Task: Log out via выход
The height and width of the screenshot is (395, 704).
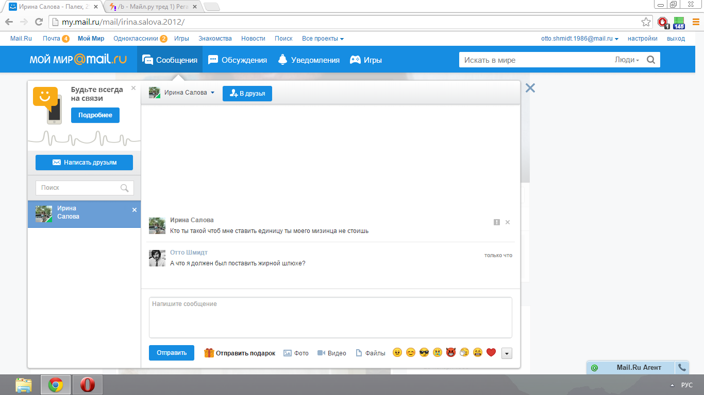Action: pos(676,39)
